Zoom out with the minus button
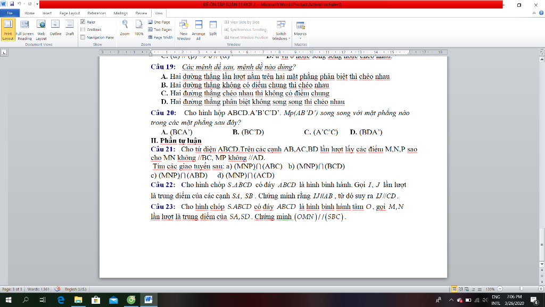The height and width of the screenshot is (307, 545). [x=500, y=289]
